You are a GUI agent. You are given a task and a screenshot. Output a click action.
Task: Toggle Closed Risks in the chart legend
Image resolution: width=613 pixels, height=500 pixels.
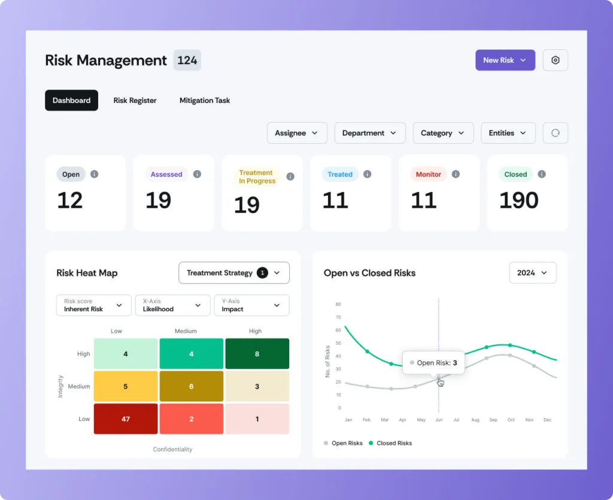390,443
